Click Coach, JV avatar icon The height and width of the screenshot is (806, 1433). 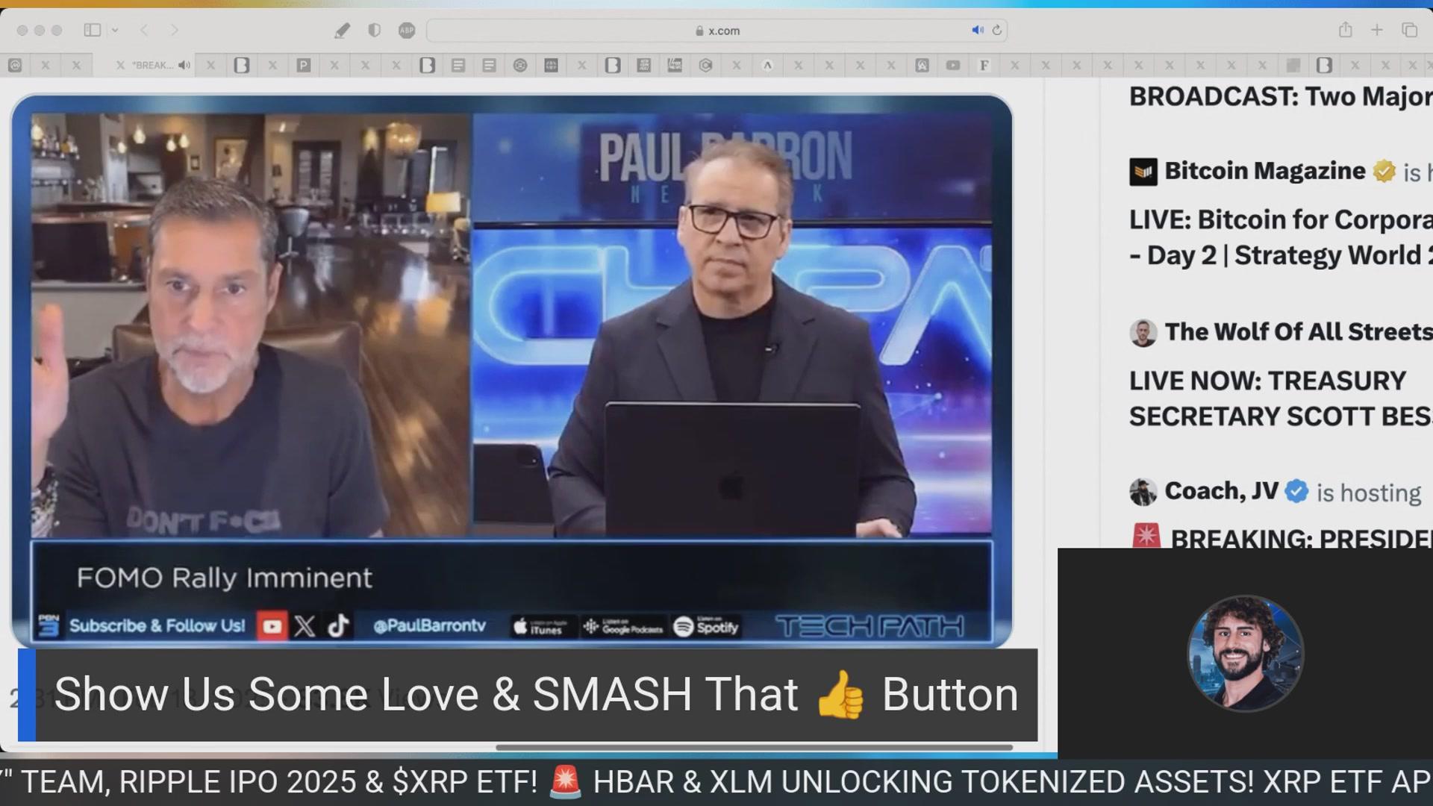[1143, 493]
